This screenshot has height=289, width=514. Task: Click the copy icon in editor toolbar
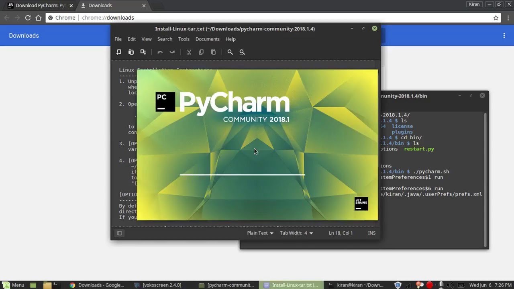point(201,52)
